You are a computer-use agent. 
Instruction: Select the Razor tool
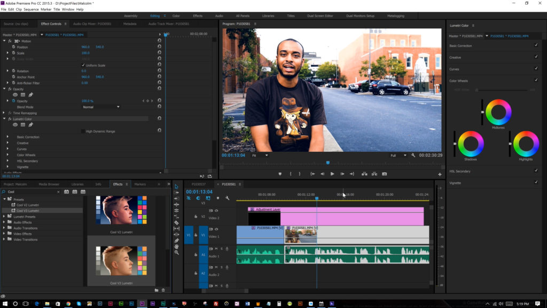pos(176,222)
